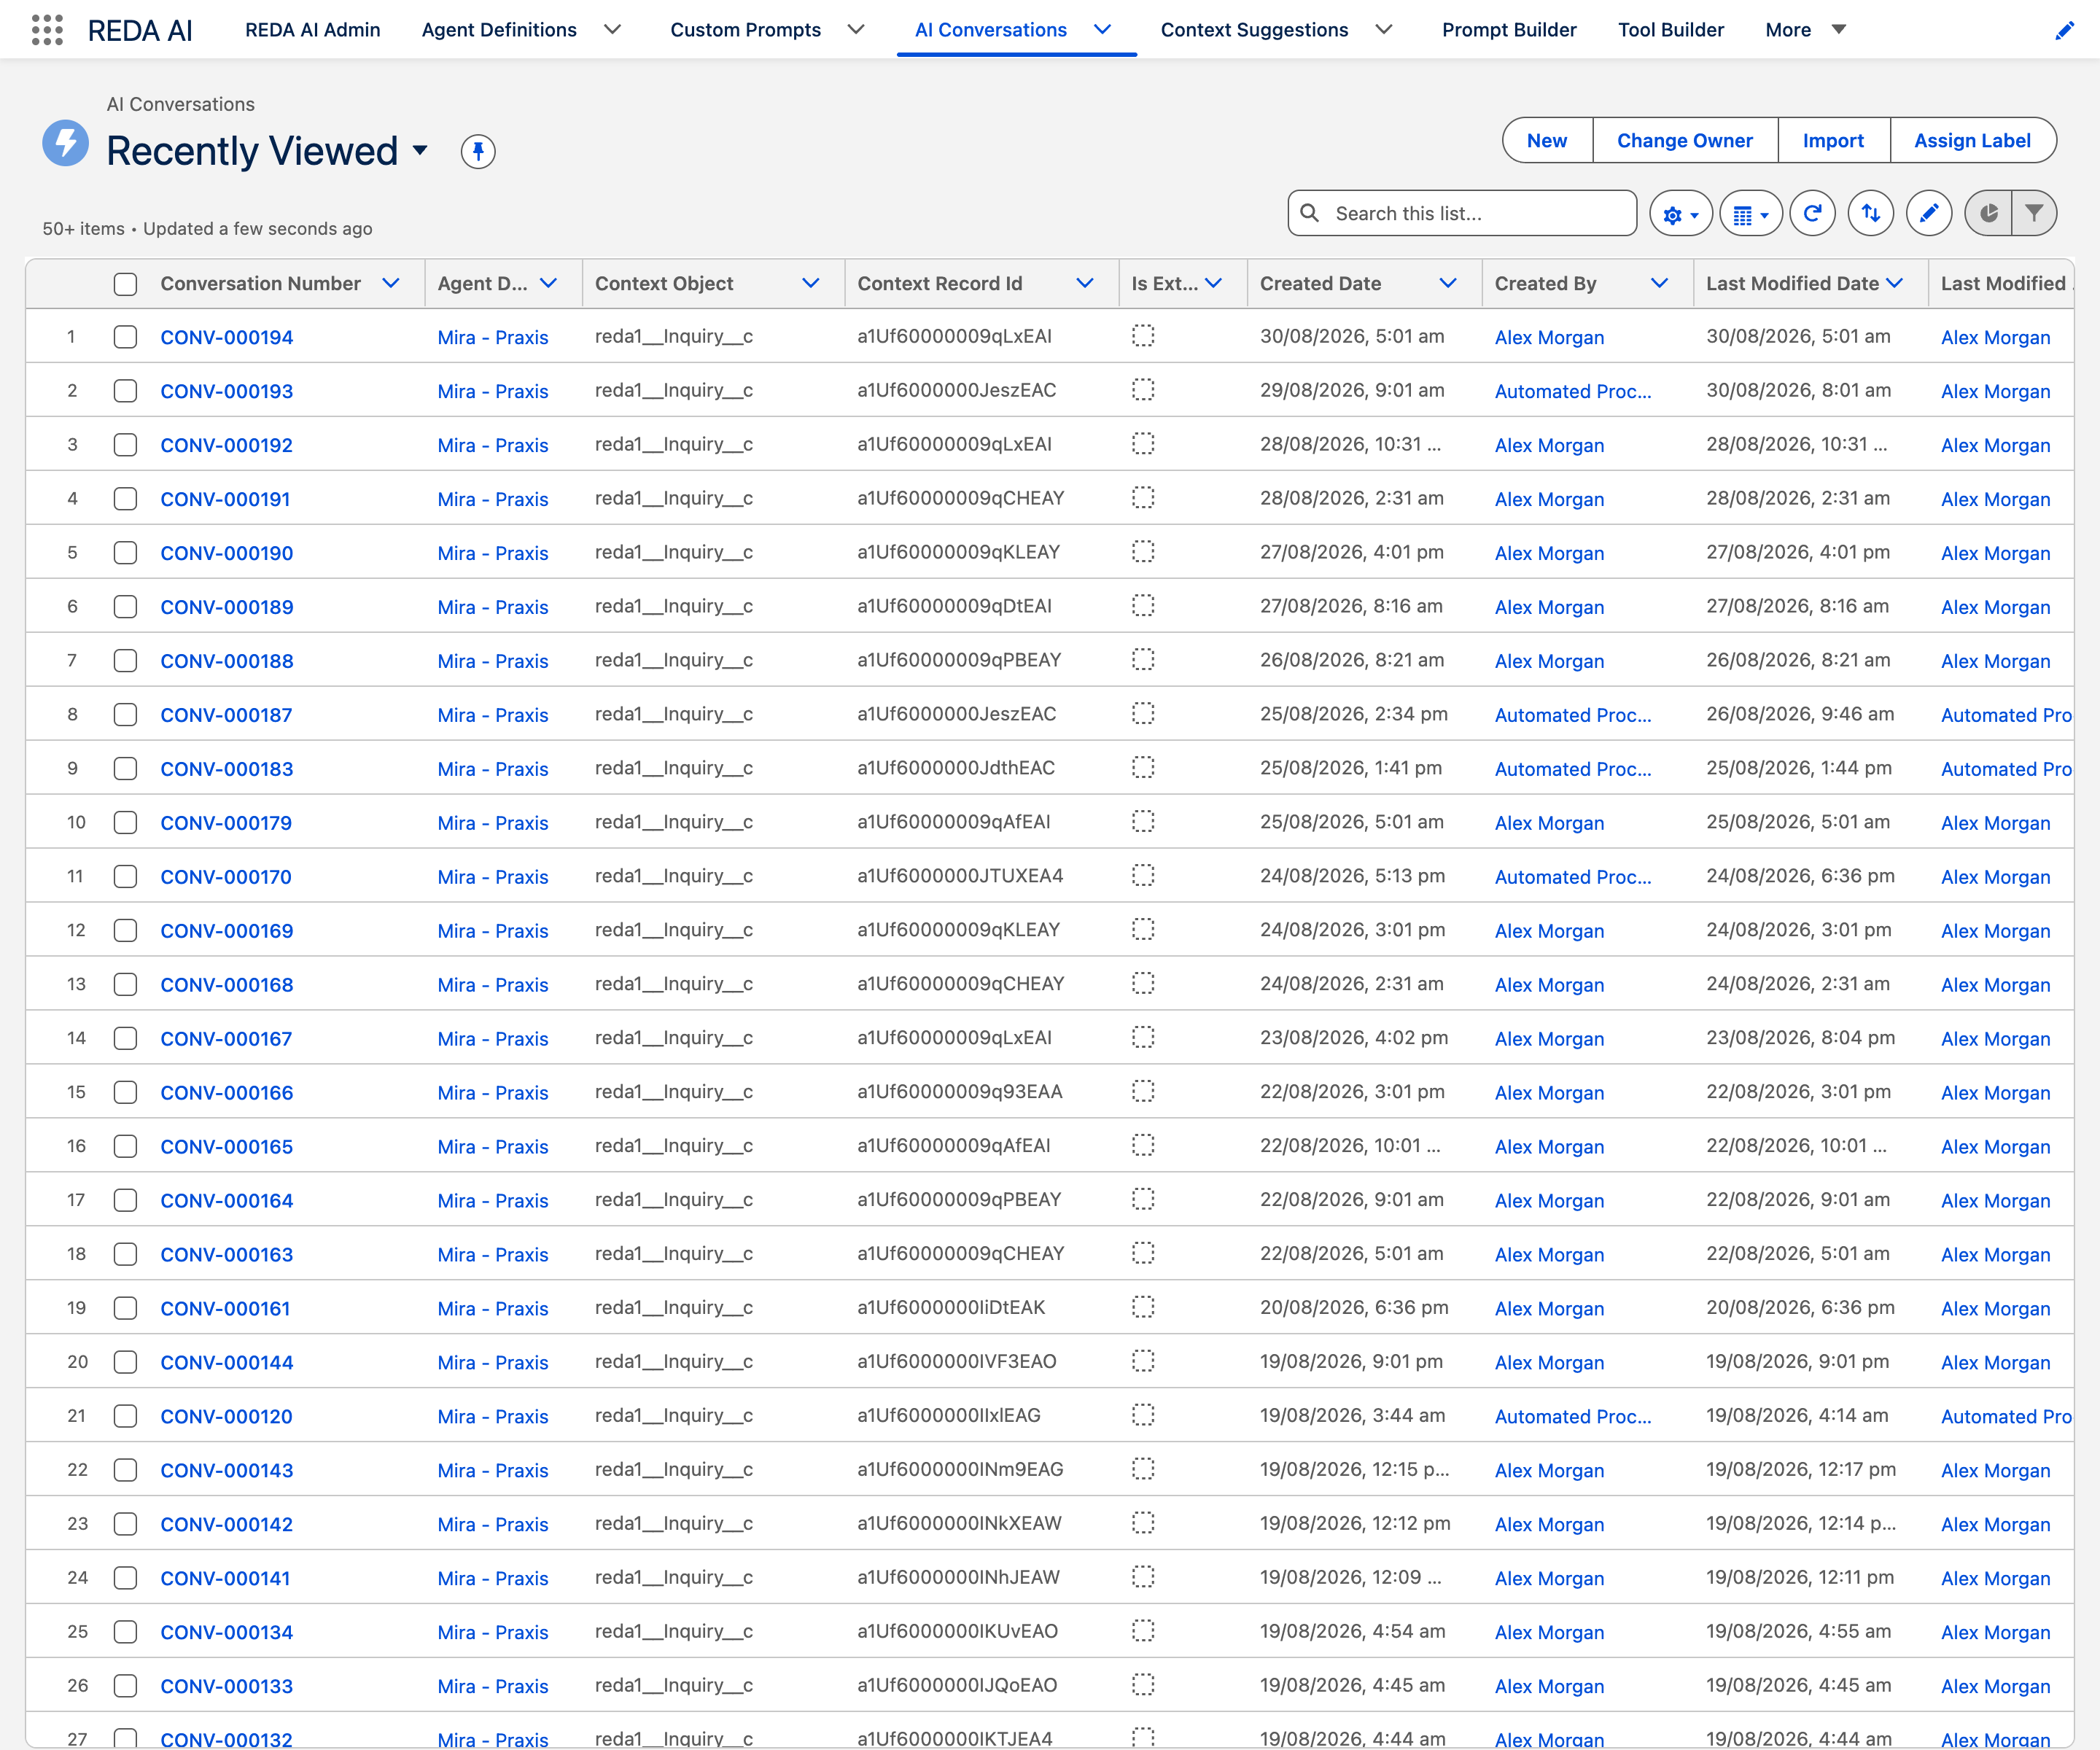Viewport: 2100px width, 1750px height.
Task: Tick the CONV-000167 row checkbox
Action: [x=125, y=1039]
